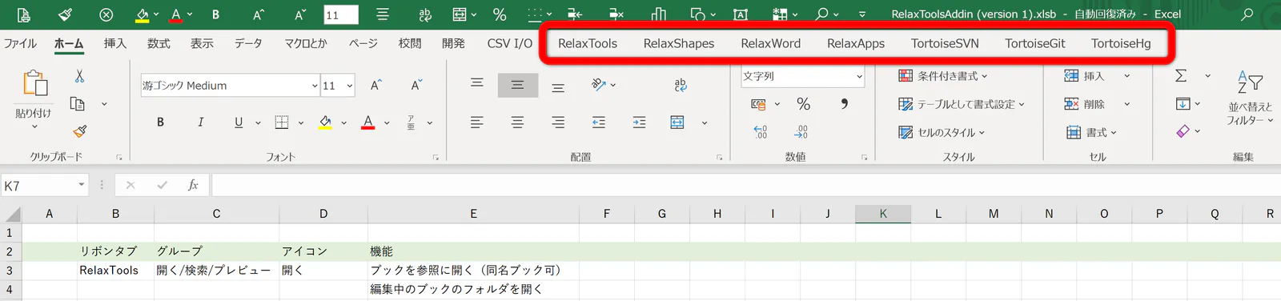Increase font size in the ribbon Font group
Screen dimensions: 1281x301
tap(375, 86)
